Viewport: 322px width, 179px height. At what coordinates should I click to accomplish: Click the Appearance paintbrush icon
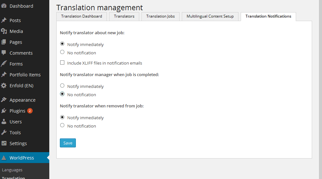pos(4,100)
